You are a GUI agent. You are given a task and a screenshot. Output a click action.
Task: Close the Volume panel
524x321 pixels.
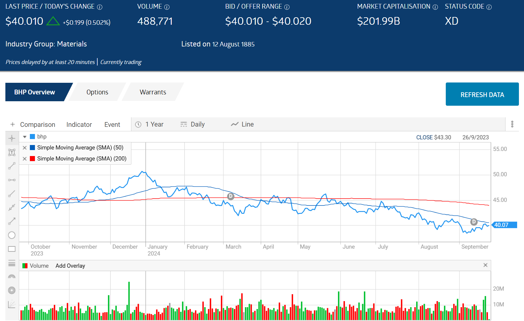tap(485, 265)
